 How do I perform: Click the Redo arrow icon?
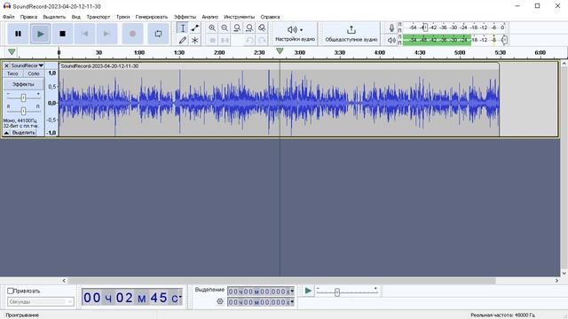[262, 40]
